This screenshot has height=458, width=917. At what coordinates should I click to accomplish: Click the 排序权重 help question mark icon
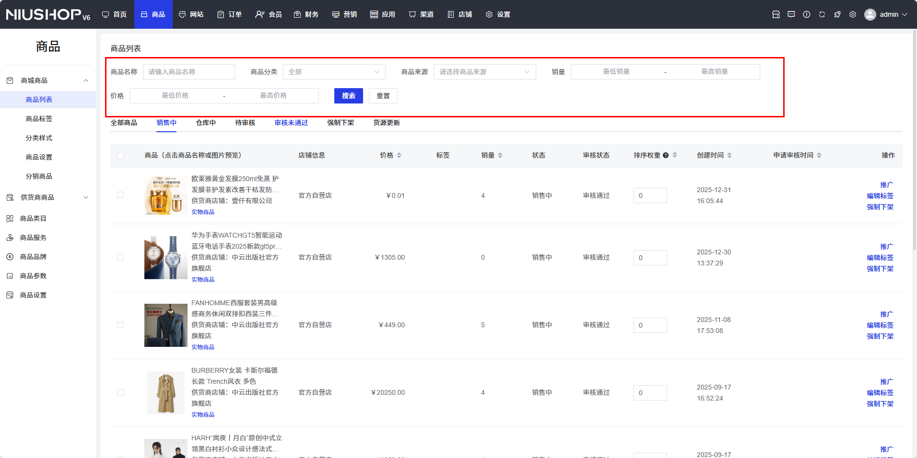pos(665,155)
